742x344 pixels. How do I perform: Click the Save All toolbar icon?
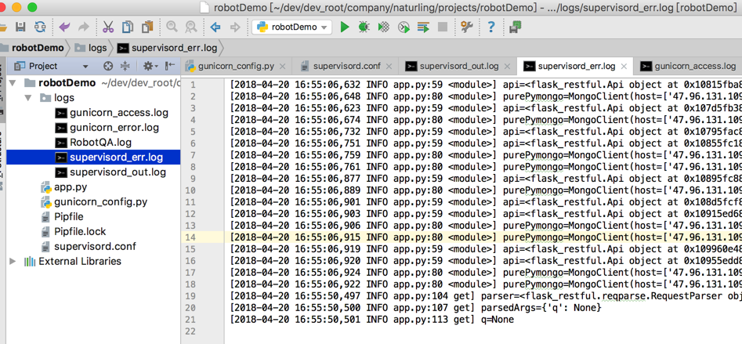point(20,27)
